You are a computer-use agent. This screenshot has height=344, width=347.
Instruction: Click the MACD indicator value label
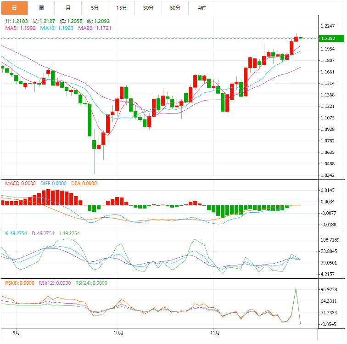[20, 183]
